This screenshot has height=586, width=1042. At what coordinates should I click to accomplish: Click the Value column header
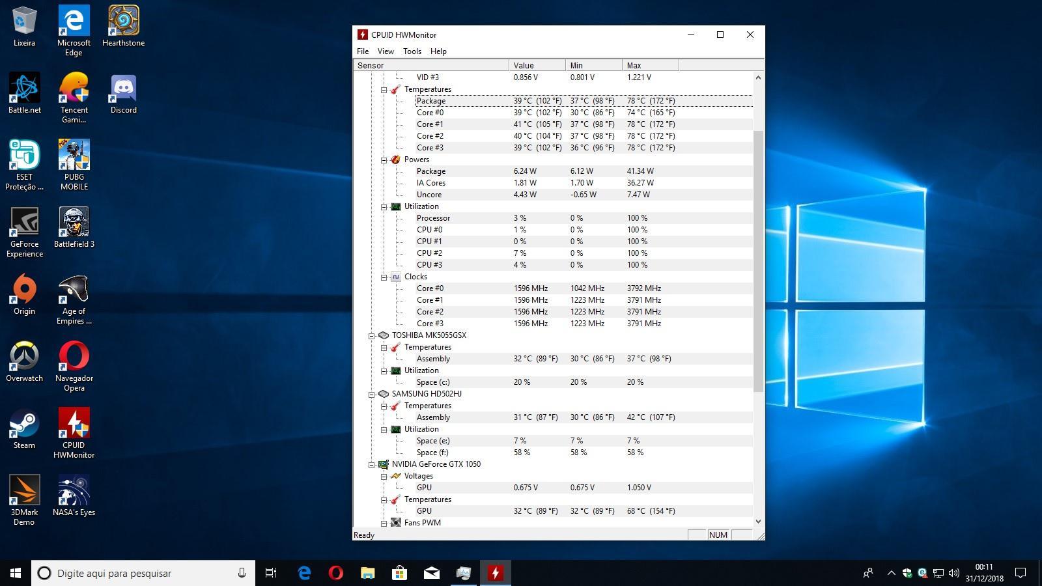537,65
